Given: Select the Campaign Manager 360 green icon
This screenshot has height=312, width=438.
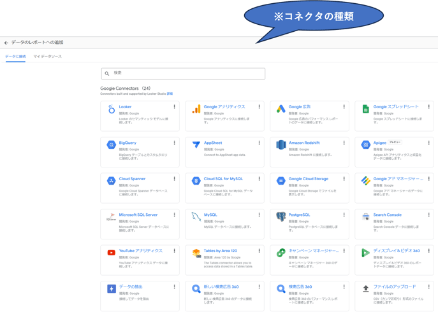Looking at the screenshot, I should click(x=281, y=253).
